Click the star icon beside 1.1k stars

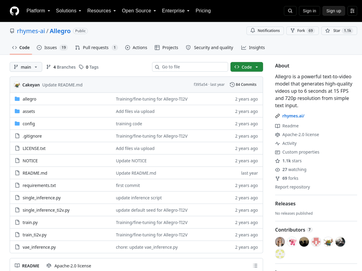pyautogui.click(x=278, y=161)
